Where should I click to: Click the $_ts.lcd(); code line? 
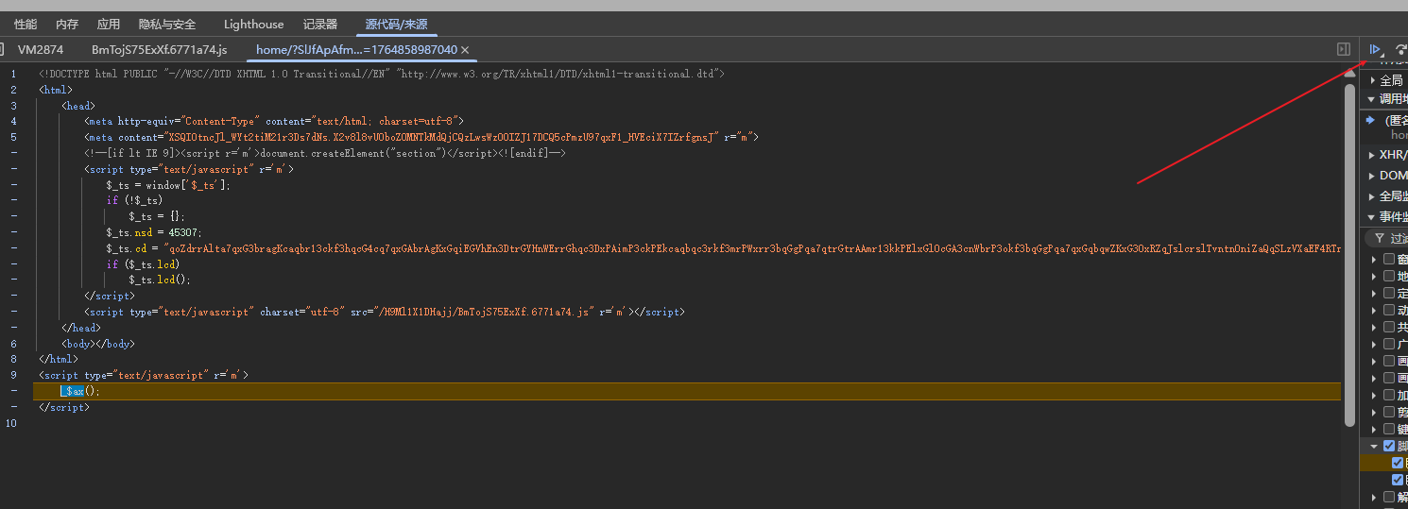pos(161,280)
